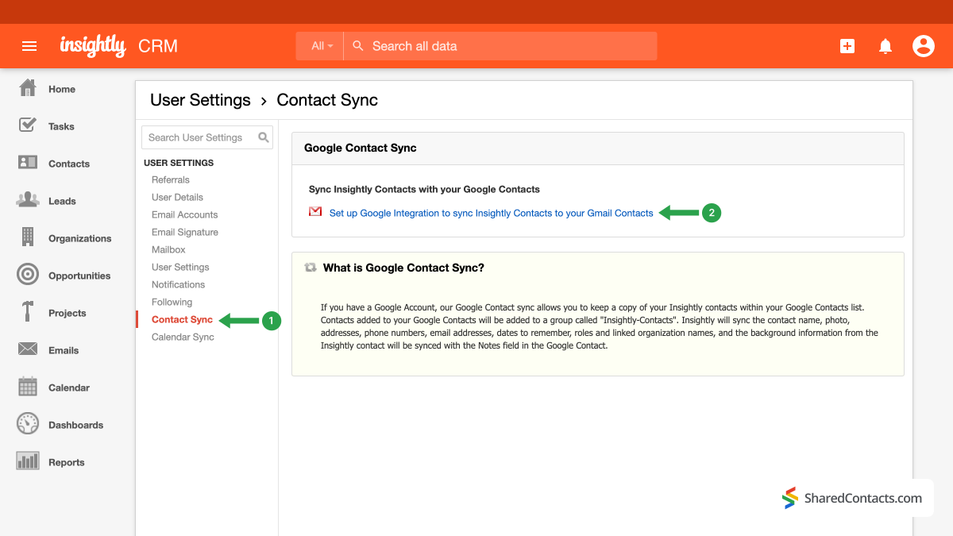The height and width of the screenshot is (536, 953).
Task: Open Notifications settings
Action: pyautogui.click(x=178, y=285)
